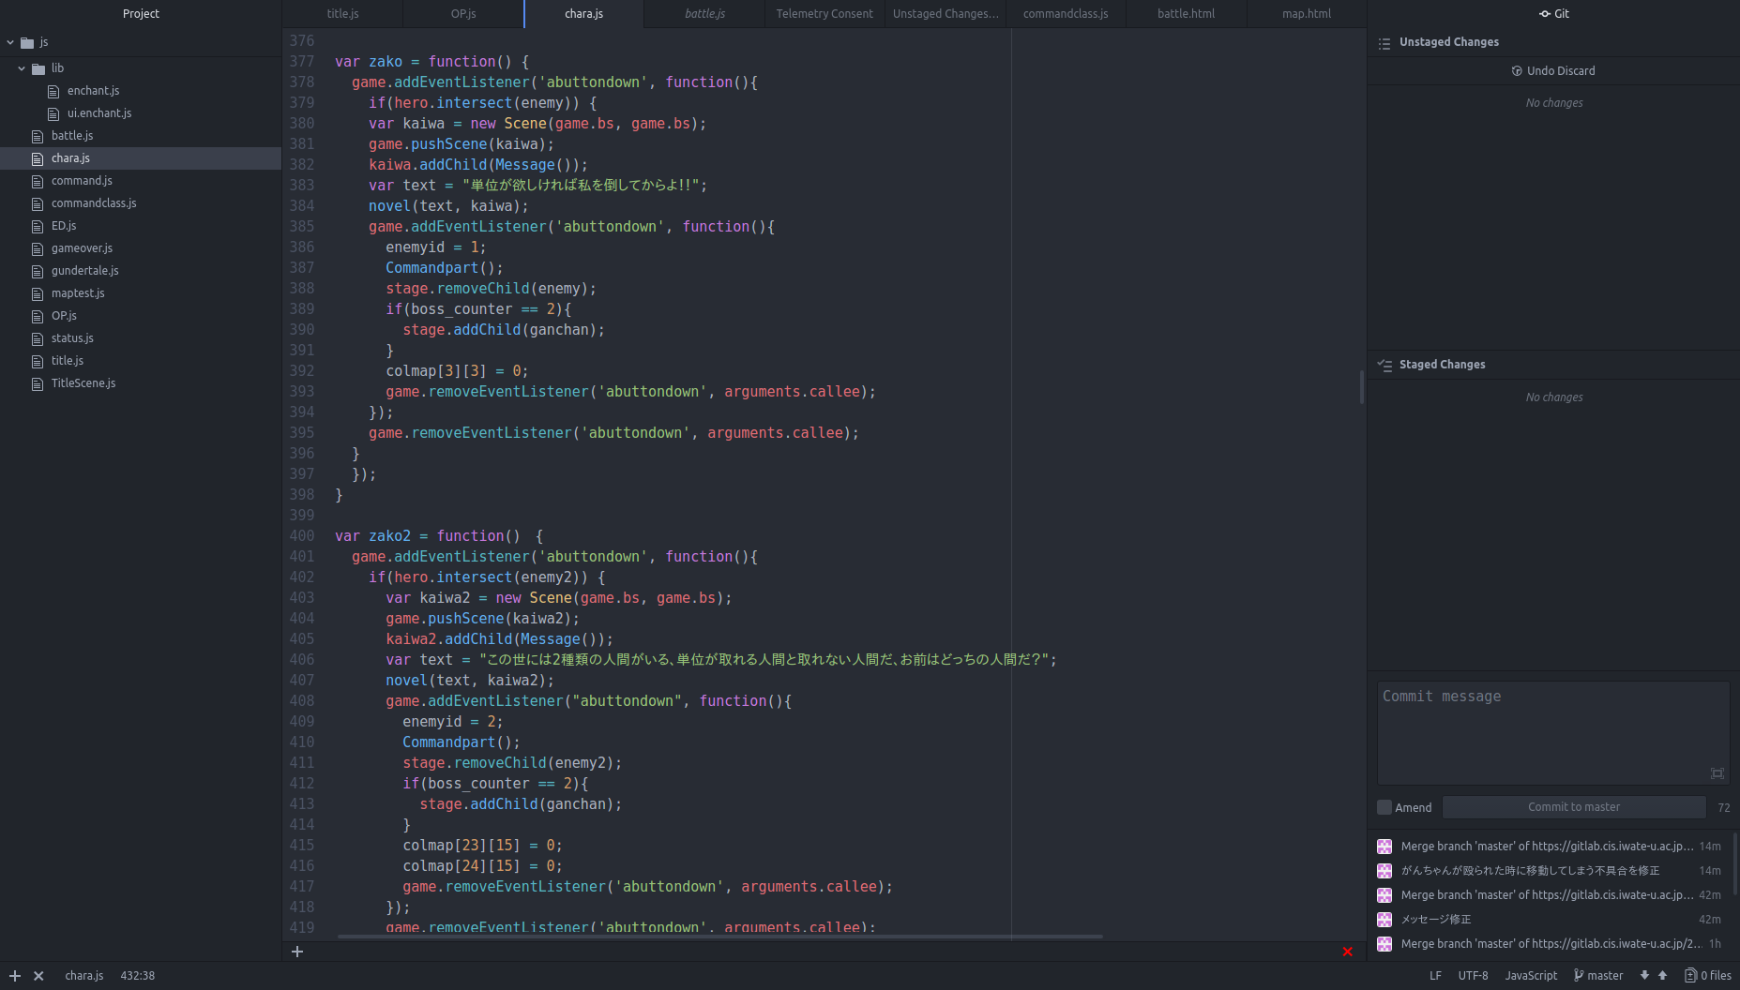
Task: Click the status.js file icon
Action: (x=38, y=338)
